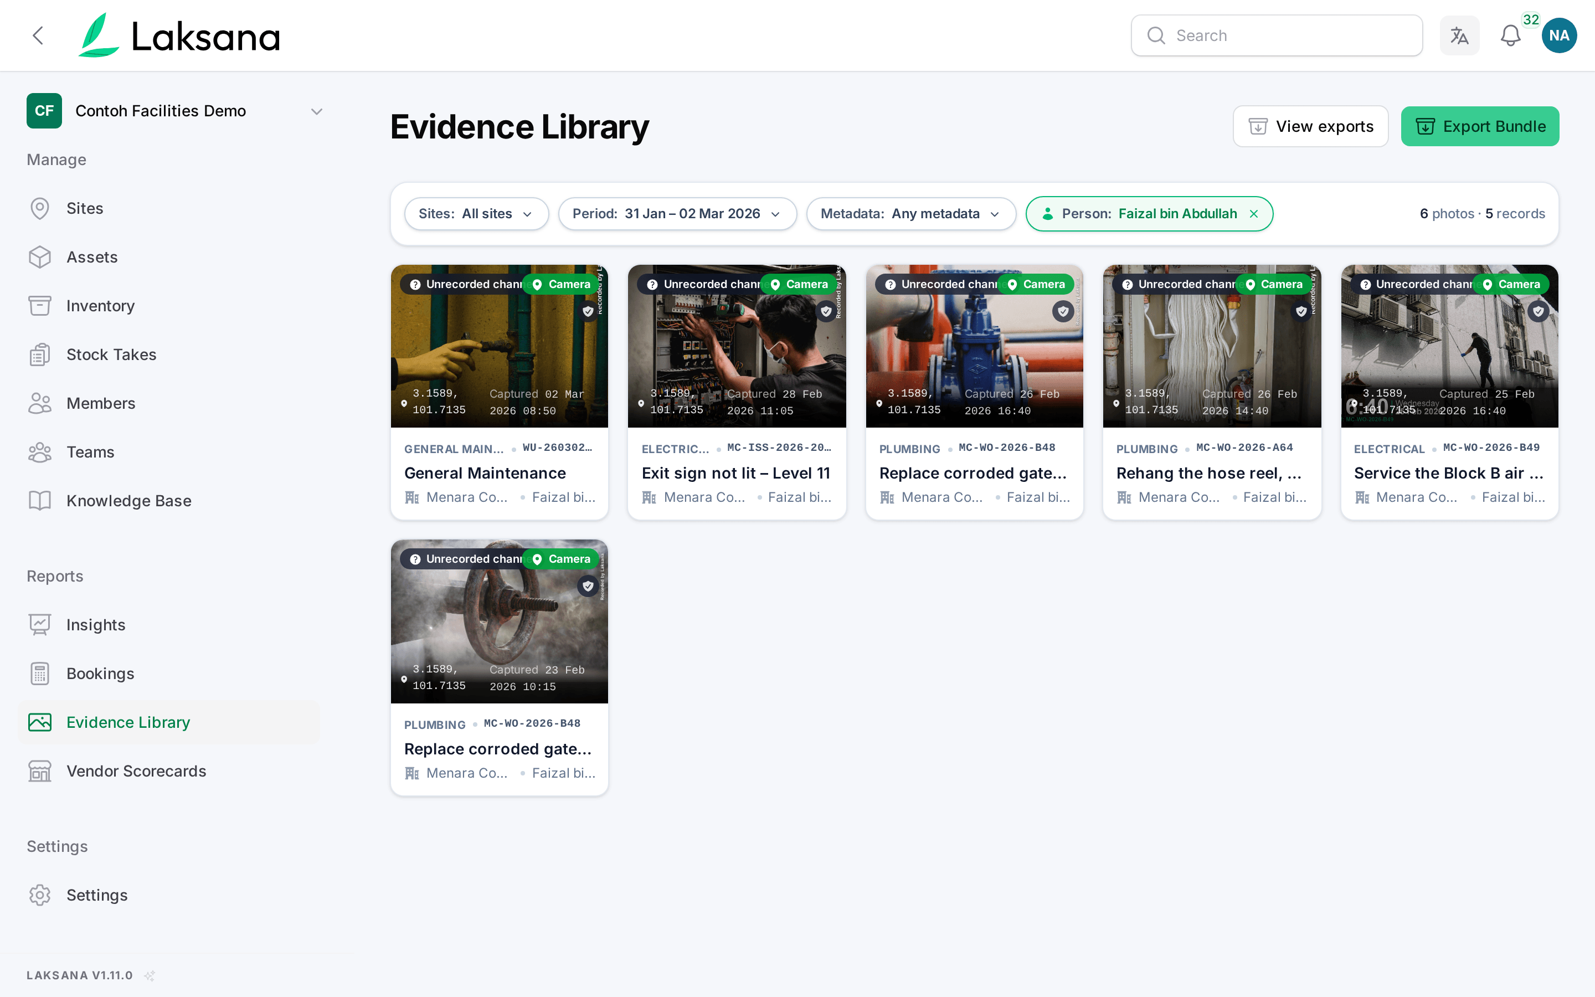
Task: Click verified shield on Service Block B photo
Action: pyautogui.click(x=1539, y=311)
